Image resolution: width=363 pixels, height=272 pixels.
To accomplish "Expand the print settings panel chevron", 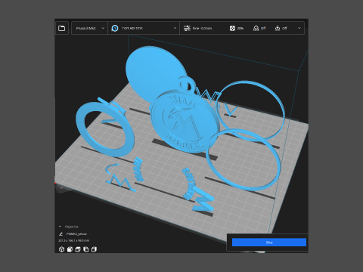I will point(299,28).
